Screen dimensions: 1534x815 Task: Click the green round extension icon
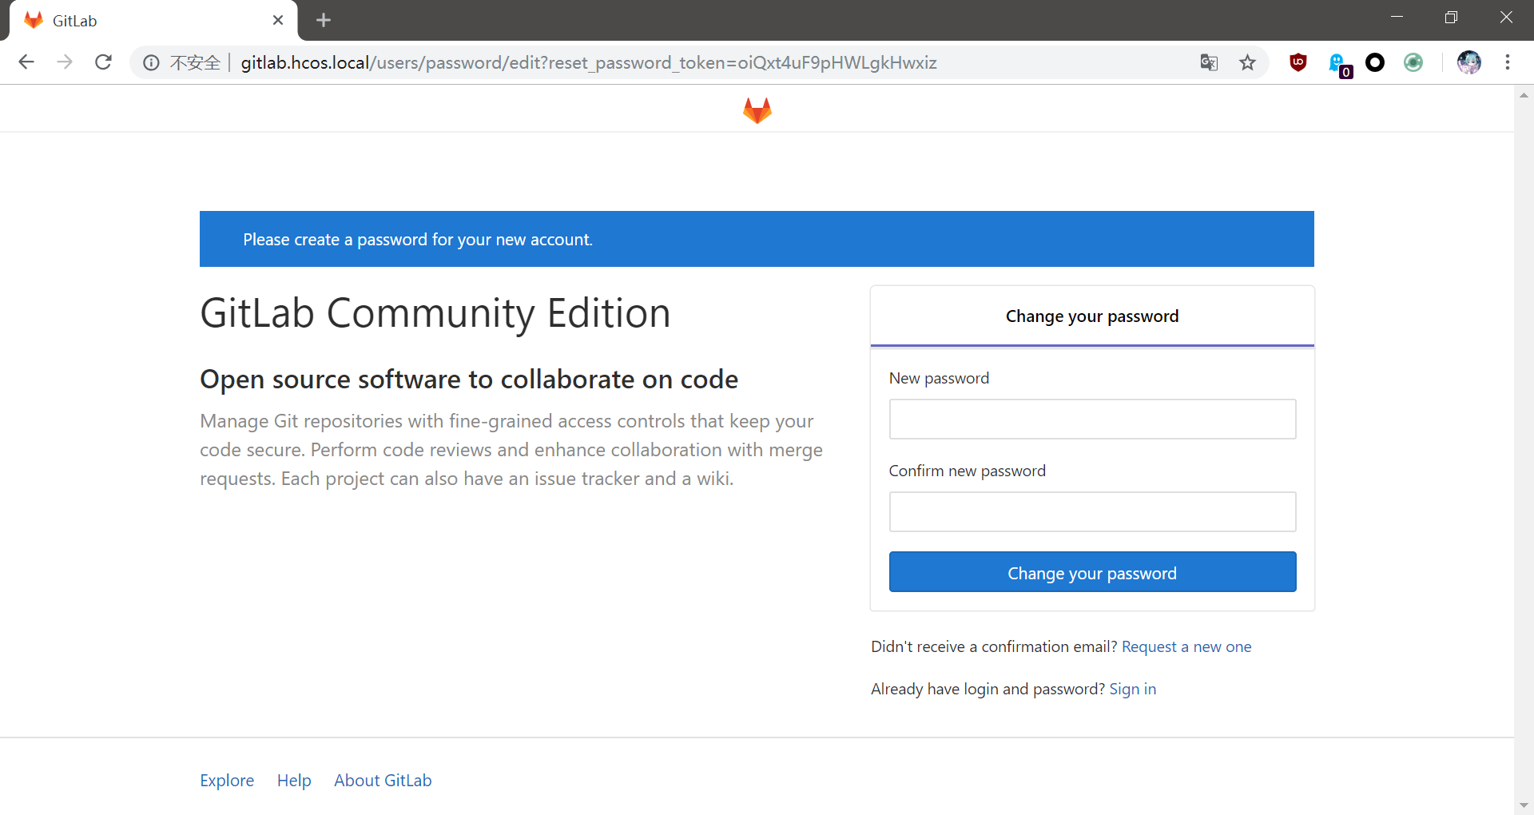1413,62
